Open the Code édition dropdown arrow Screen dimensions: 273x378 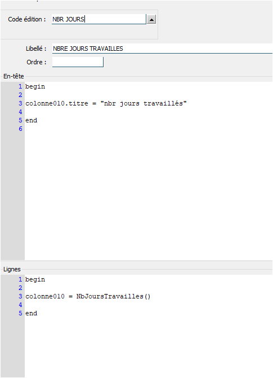[x=151, y=19]
